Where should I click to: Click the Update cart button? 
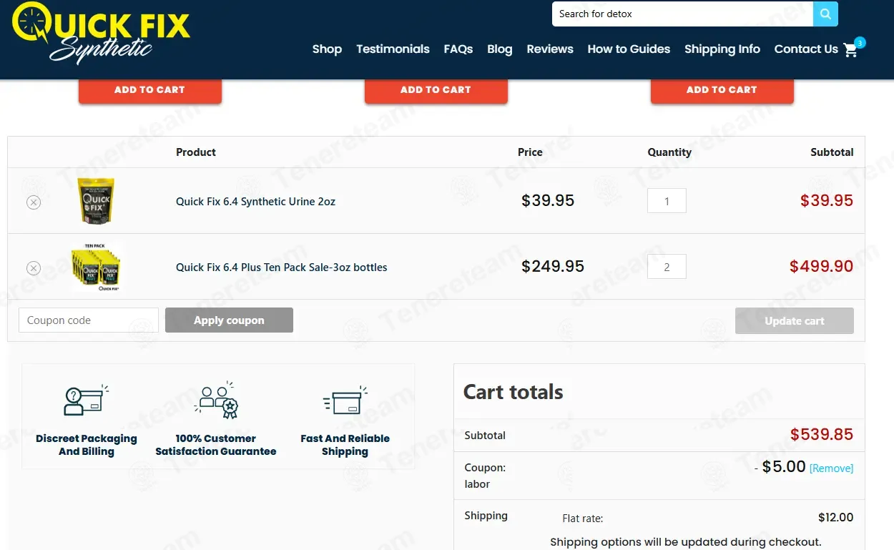click(x=795, y=321)
